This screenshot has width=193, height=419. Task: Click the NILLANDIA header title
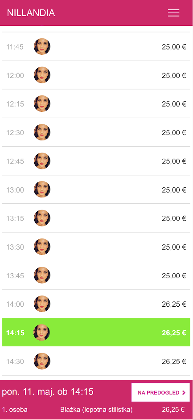(31, 13)
